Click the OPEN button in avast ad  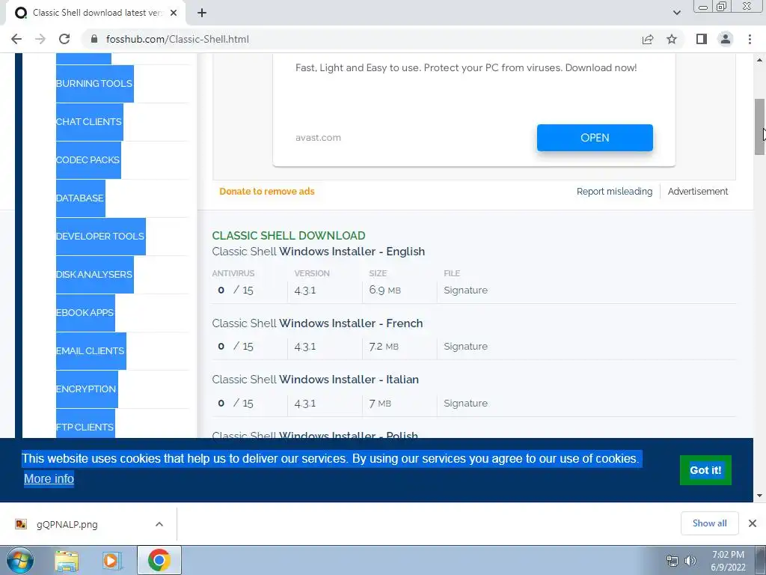[595, 138]
